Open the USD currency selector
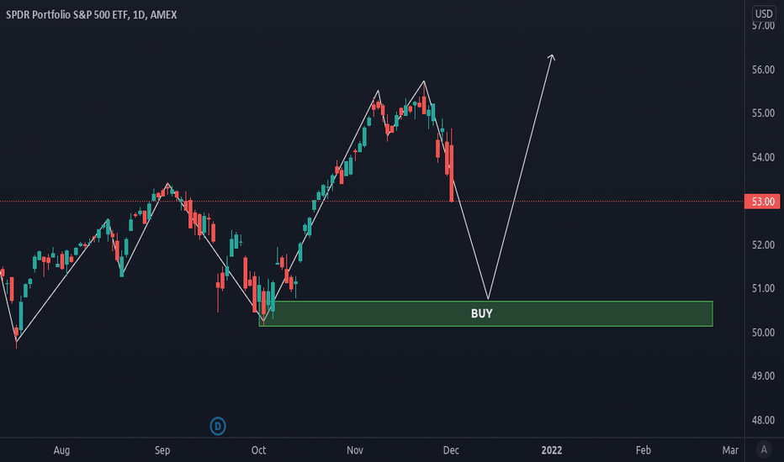This screenshot has width=784, height=462. click(764, 13)
